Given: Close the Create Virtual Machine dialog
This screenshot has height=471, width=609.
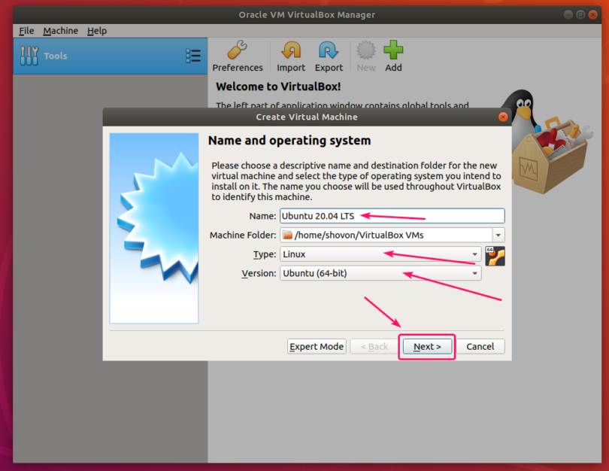Looking at the screenshot, I should [x=503, y=117].
